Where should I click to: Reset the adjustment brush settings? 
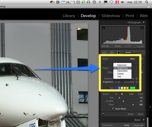click(130, 114)
